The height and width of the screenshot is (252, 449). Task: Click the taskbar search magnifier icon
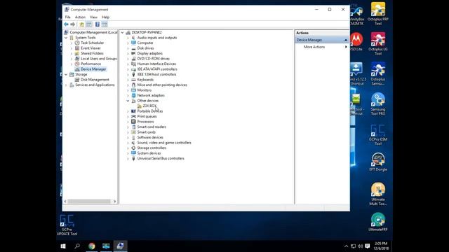[77, 246]
